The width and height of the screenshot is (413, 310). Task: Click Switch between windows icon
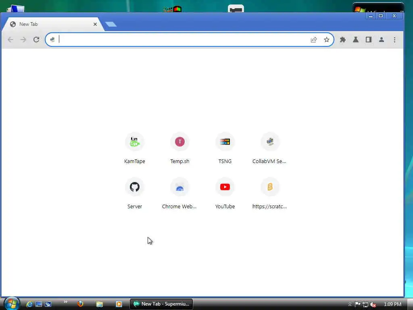click(x=48, y=304)
